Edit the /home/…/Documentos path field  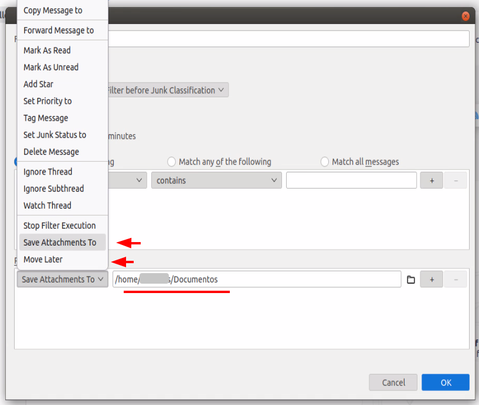tap(257, 279)
